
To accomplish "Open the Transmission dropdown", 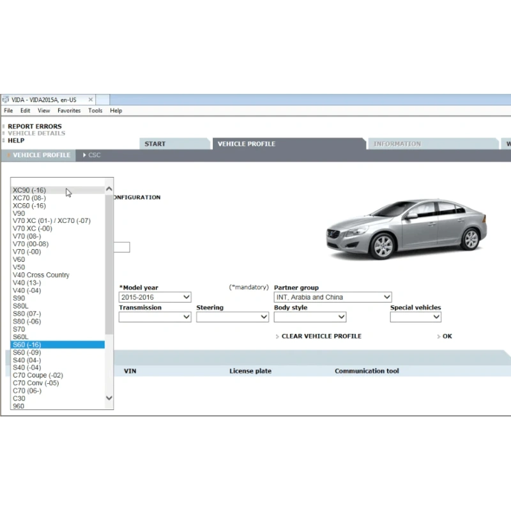I will click(x=155, y=317).
